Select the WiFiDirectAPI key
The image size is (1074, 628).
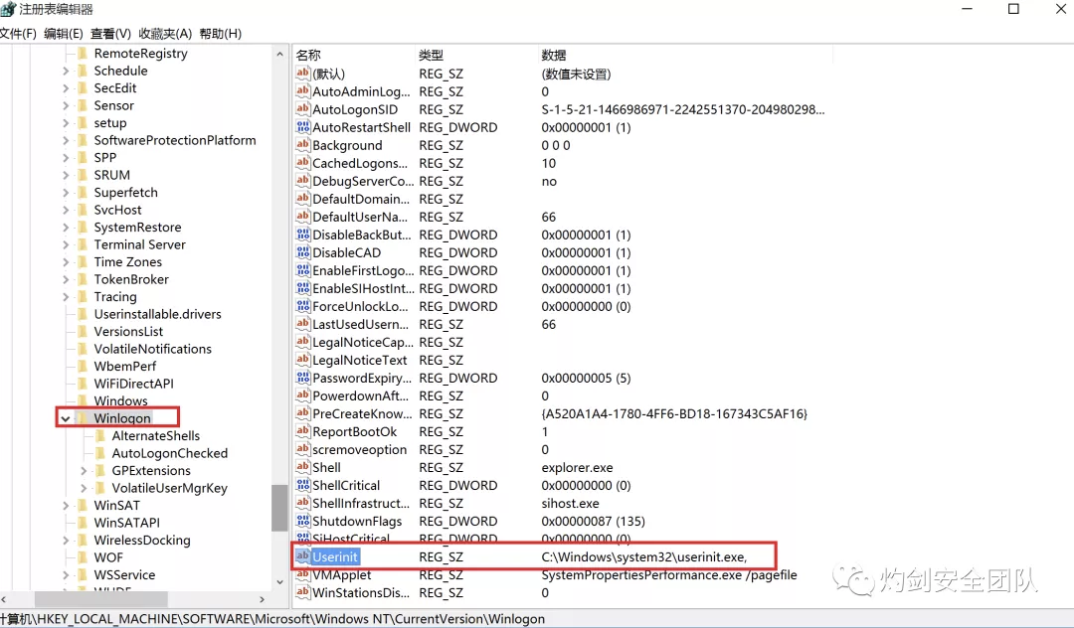133,384
